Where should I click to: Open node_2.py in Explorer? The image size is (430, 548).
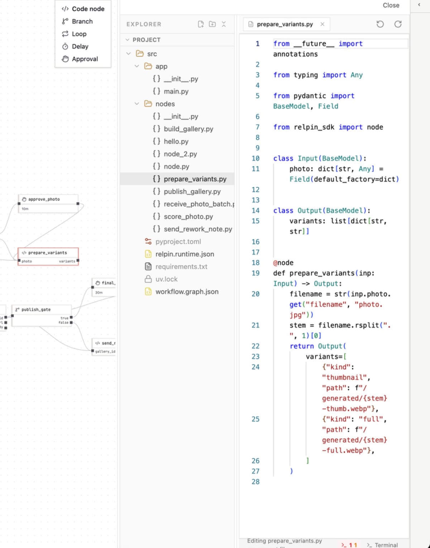point(177,154)
